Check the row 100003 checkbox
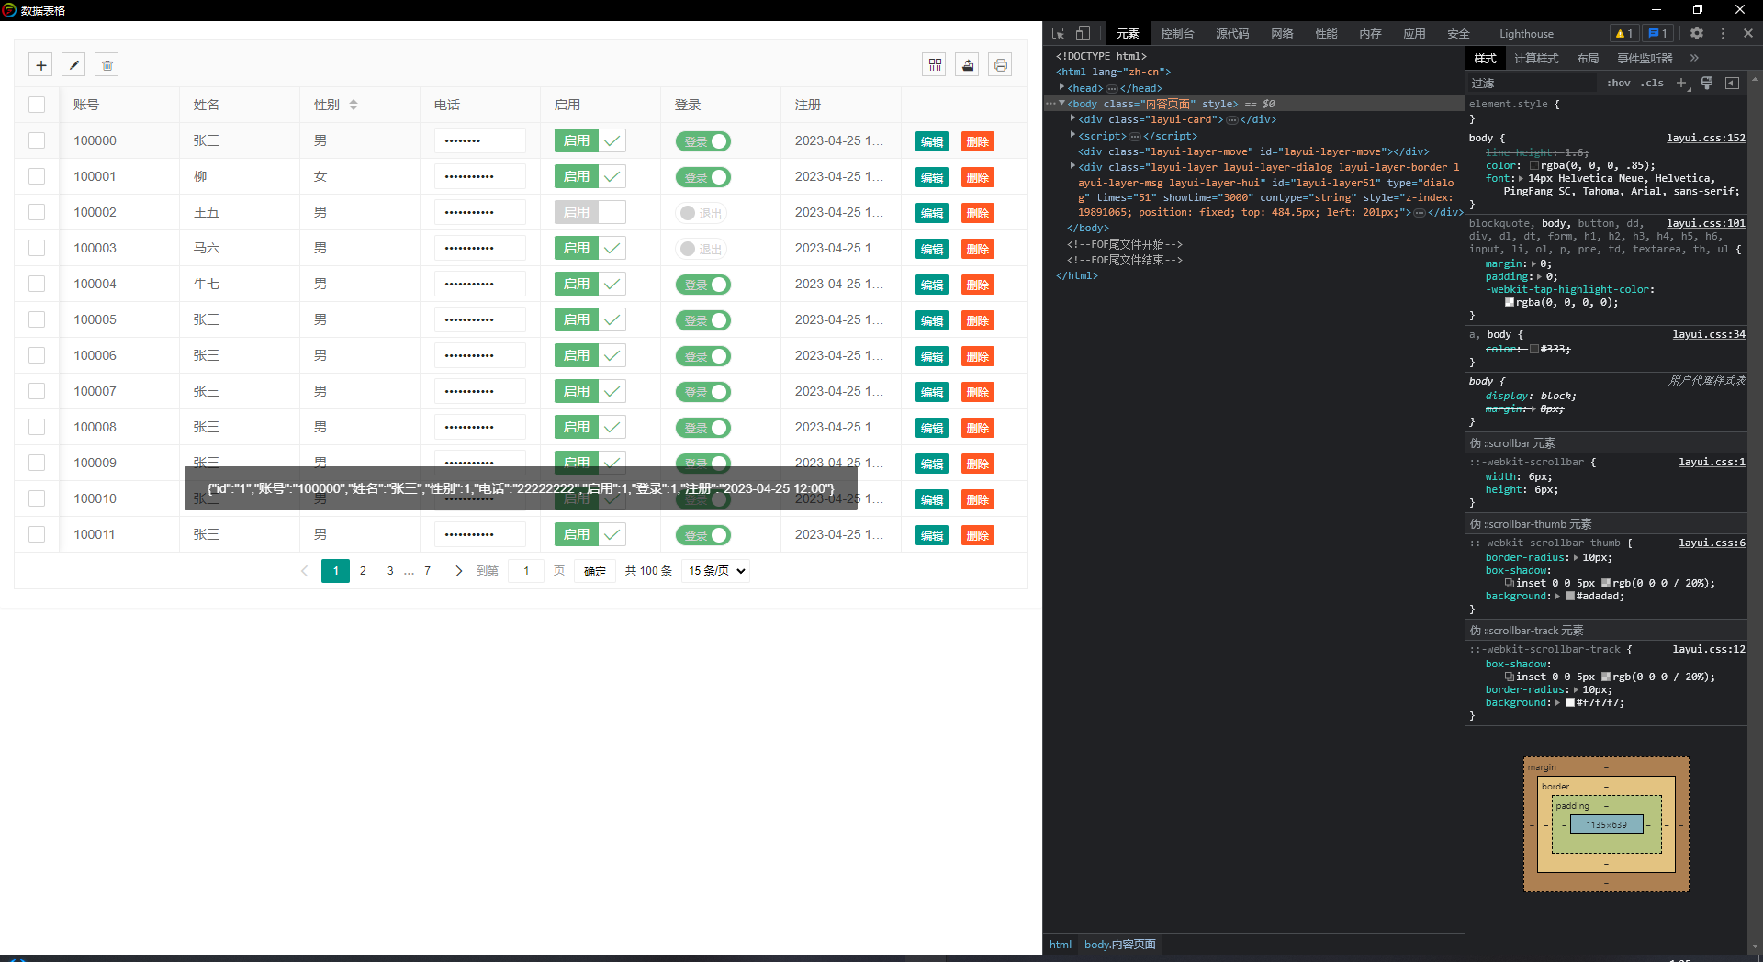1763x962 pixels. click(37, 248)
